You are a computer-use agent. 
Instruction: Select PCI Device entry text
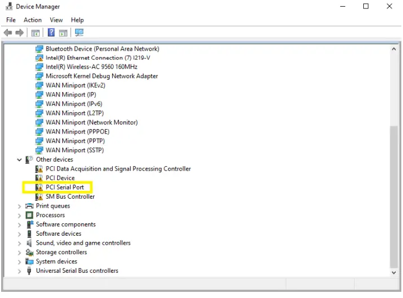coord(60,178)
